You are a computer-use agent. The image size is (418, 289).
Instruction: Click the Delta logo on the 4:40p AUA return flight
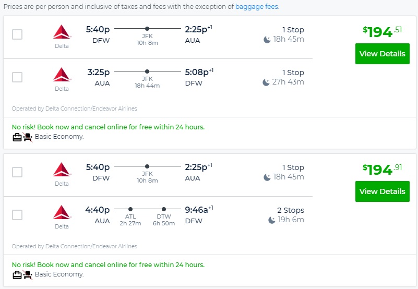click(x=62, y=212)
